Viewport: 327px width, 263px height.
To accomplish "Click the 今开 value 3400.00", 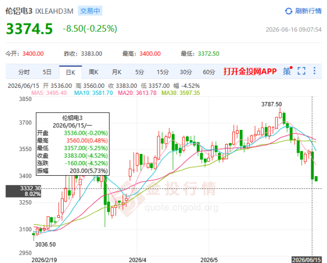I will 33,53.
